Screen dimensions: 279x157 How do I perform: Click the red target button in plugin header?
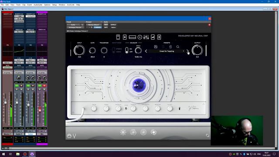point(209,25)
